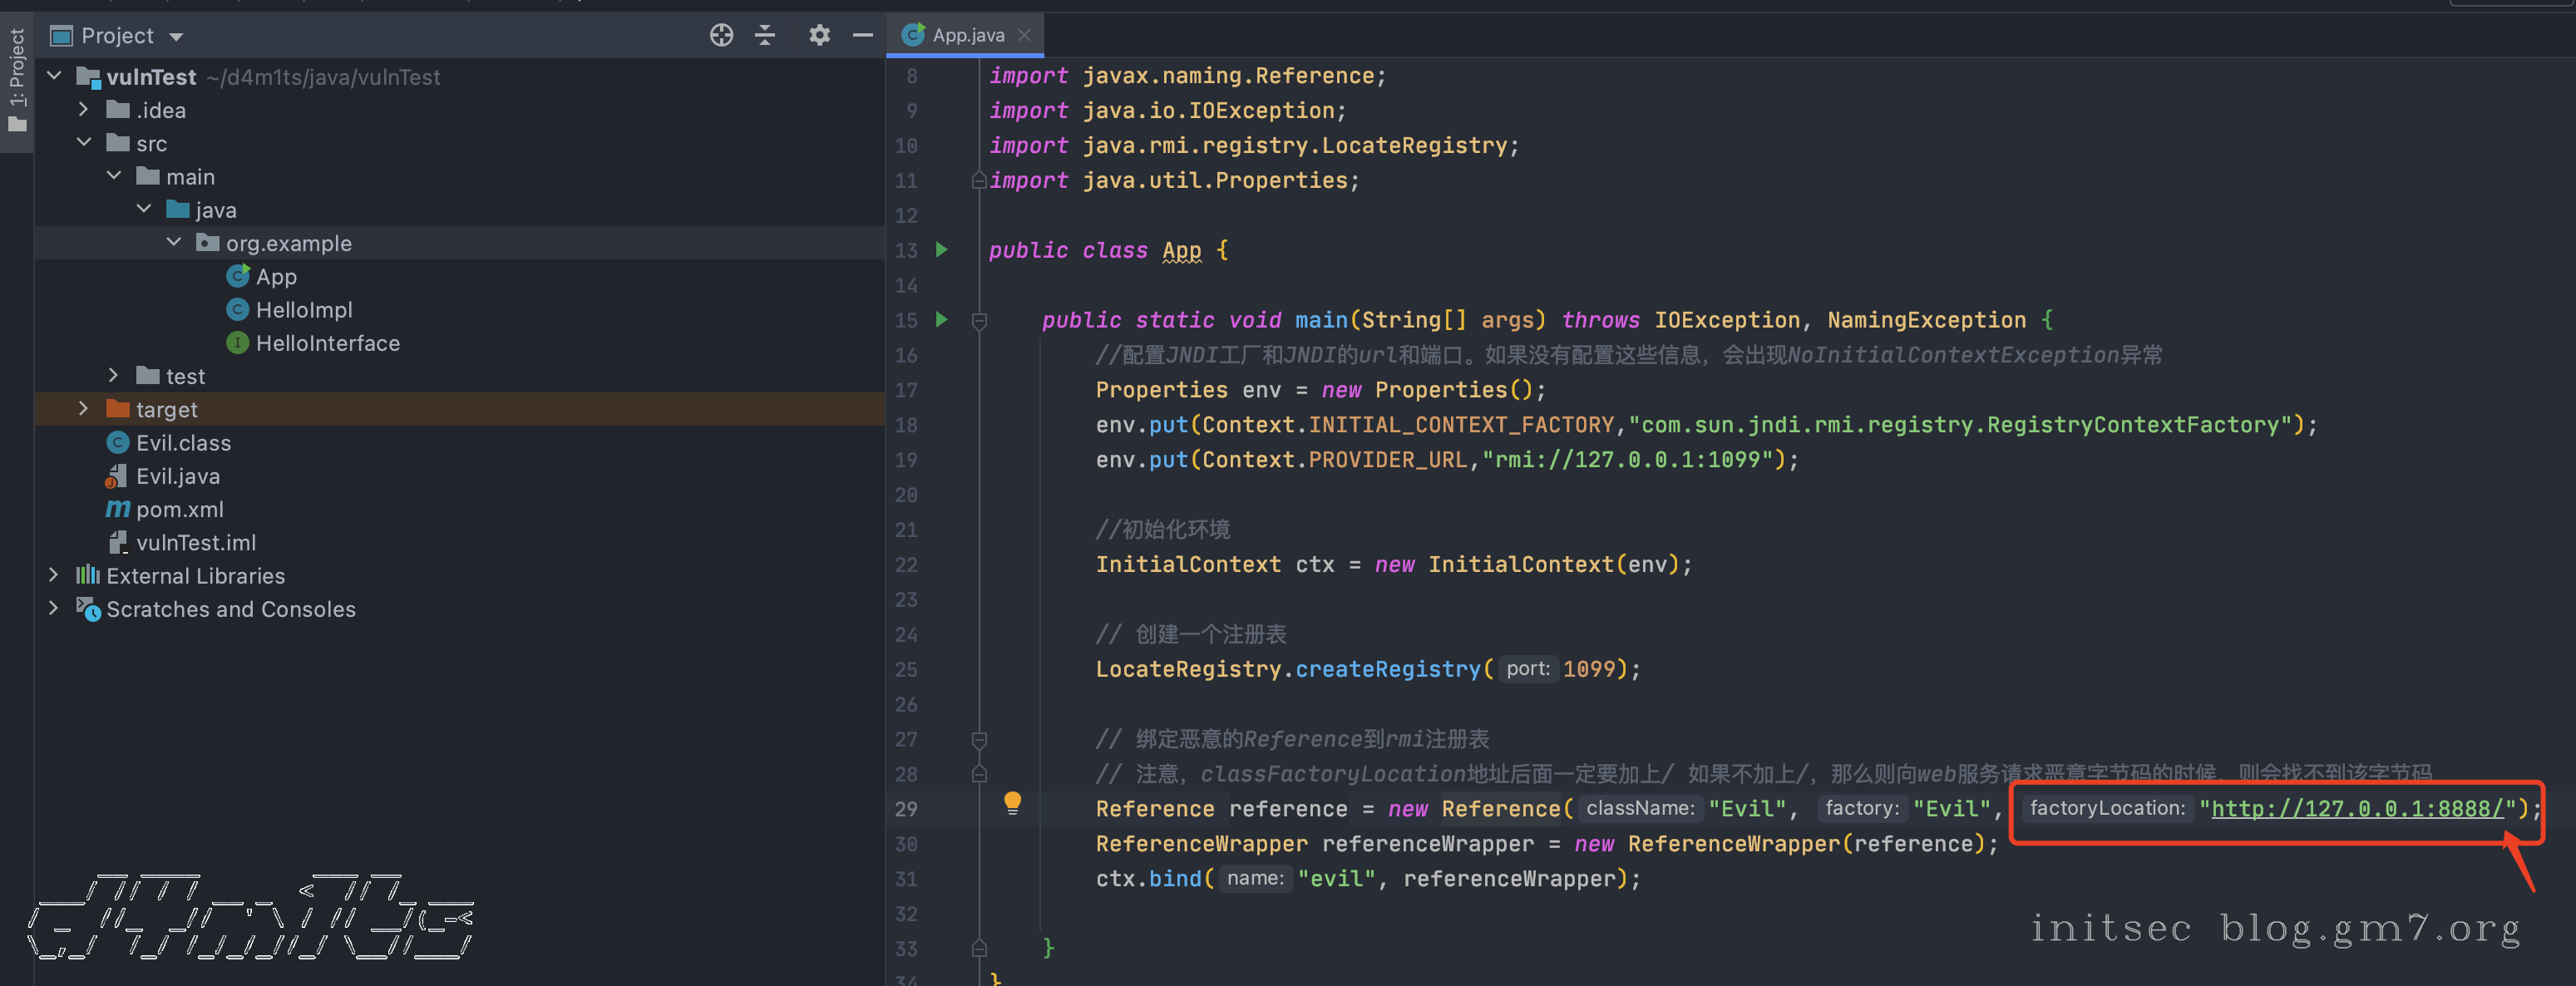Toggle fold marker on import line 11
2576x986 pixels.
pos(979,181)
